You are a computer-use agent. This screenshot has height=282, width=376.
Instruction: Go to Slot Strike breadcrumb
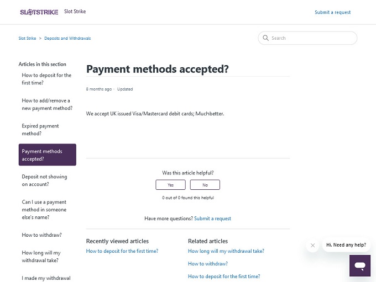point(27,39)
